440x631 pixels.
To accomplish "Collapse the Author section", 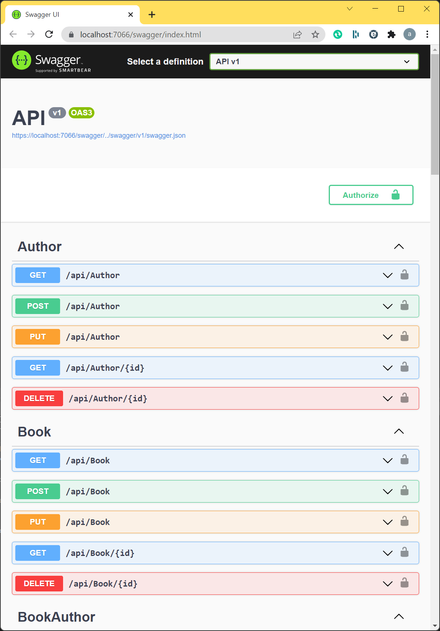I will pyautogui.click(x=399, y=246).
